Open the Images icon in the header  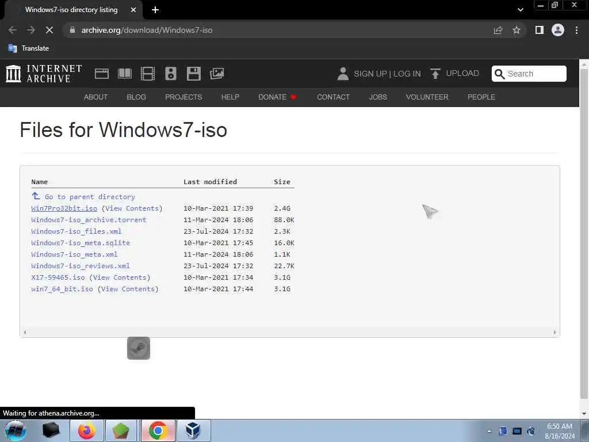217,74
